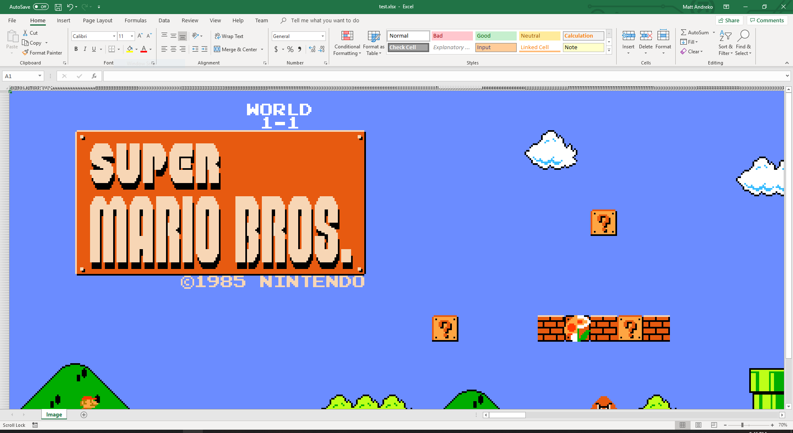Click the Align Left icon
This screenshot has width=793, height=433.
(164, 49)
